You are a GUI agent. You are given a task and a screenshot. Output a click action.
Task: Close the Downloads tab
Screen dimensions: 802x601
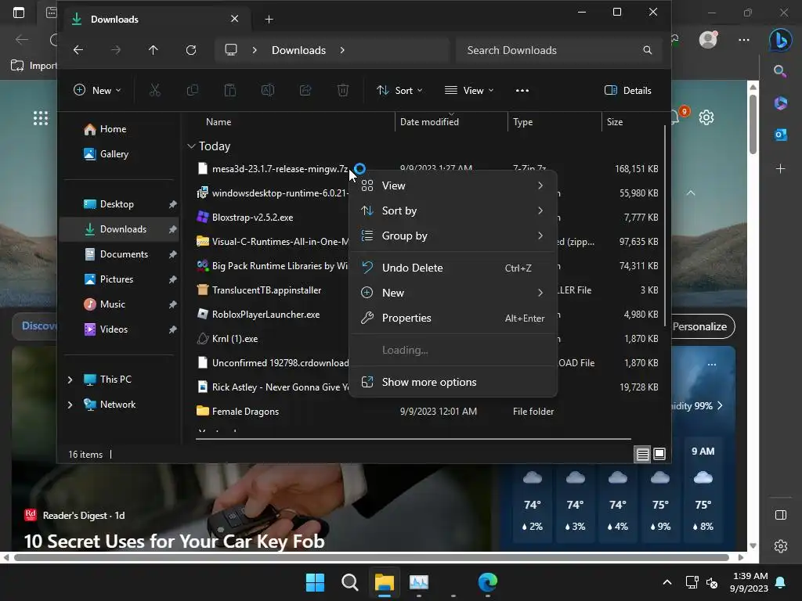coord(234,19)
